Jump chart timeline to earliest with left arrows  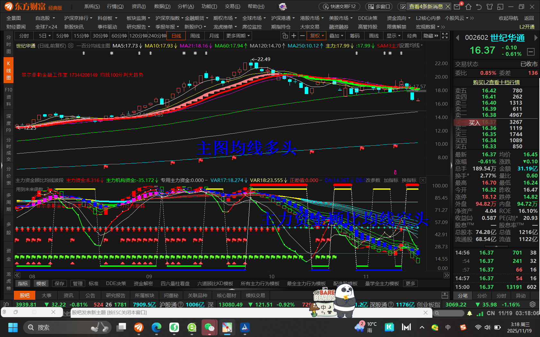point(17,275)
